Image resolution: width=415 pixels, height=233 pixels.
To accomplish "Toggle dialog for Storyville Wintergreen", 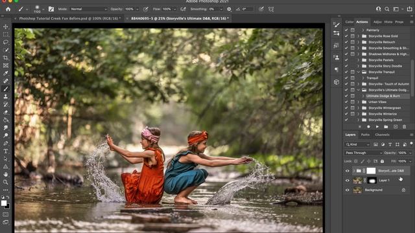I will 353,108.
